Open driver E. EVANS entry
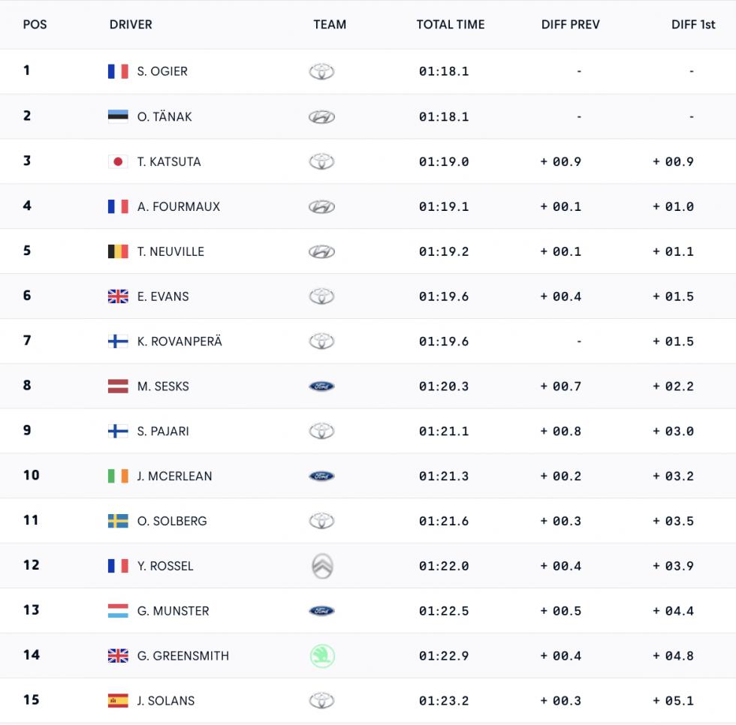The height and width of the screenshot is (725, 736). pos(163,297)
